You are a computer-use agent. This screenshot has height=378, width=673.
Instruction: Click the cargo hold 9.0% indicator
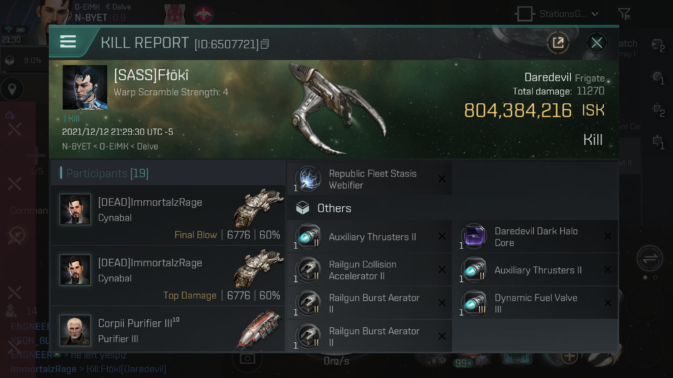(24, 60)
